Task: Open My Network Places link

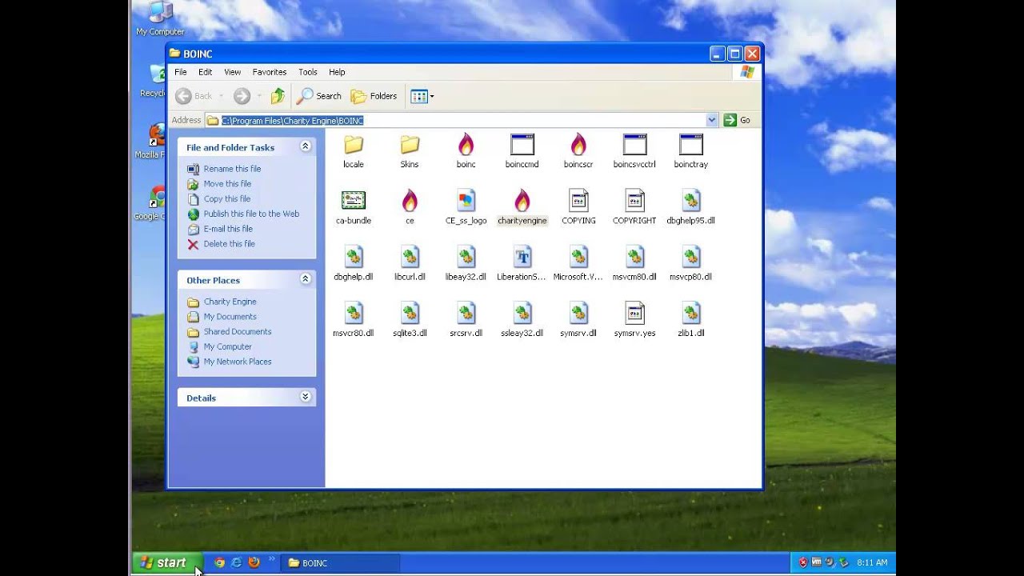Action: 238,362
